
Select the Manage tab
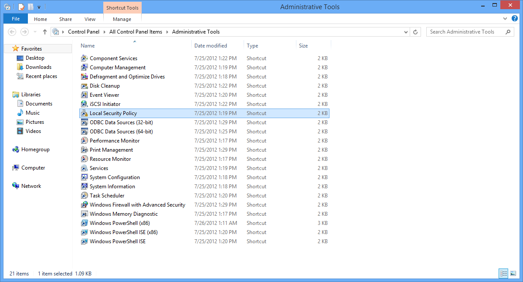point(122,19)
